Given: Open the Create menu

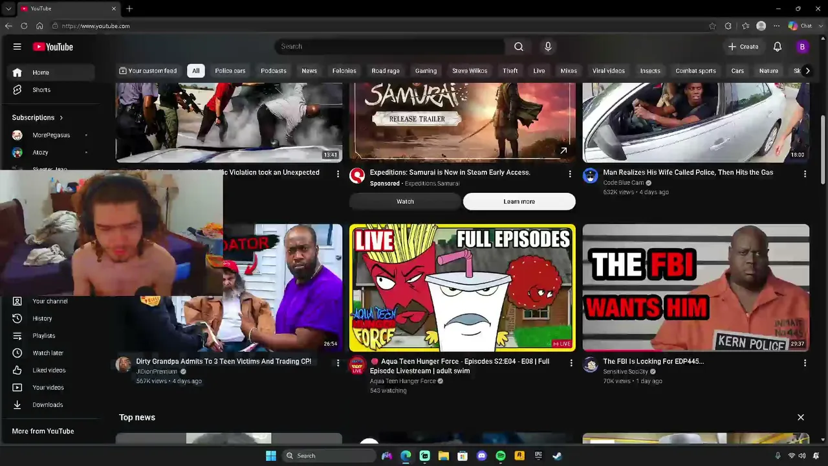Looking at the screenshot, I should tap(743, 47).
